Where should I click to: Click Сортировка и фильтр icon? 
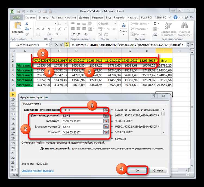pos(168,26)
